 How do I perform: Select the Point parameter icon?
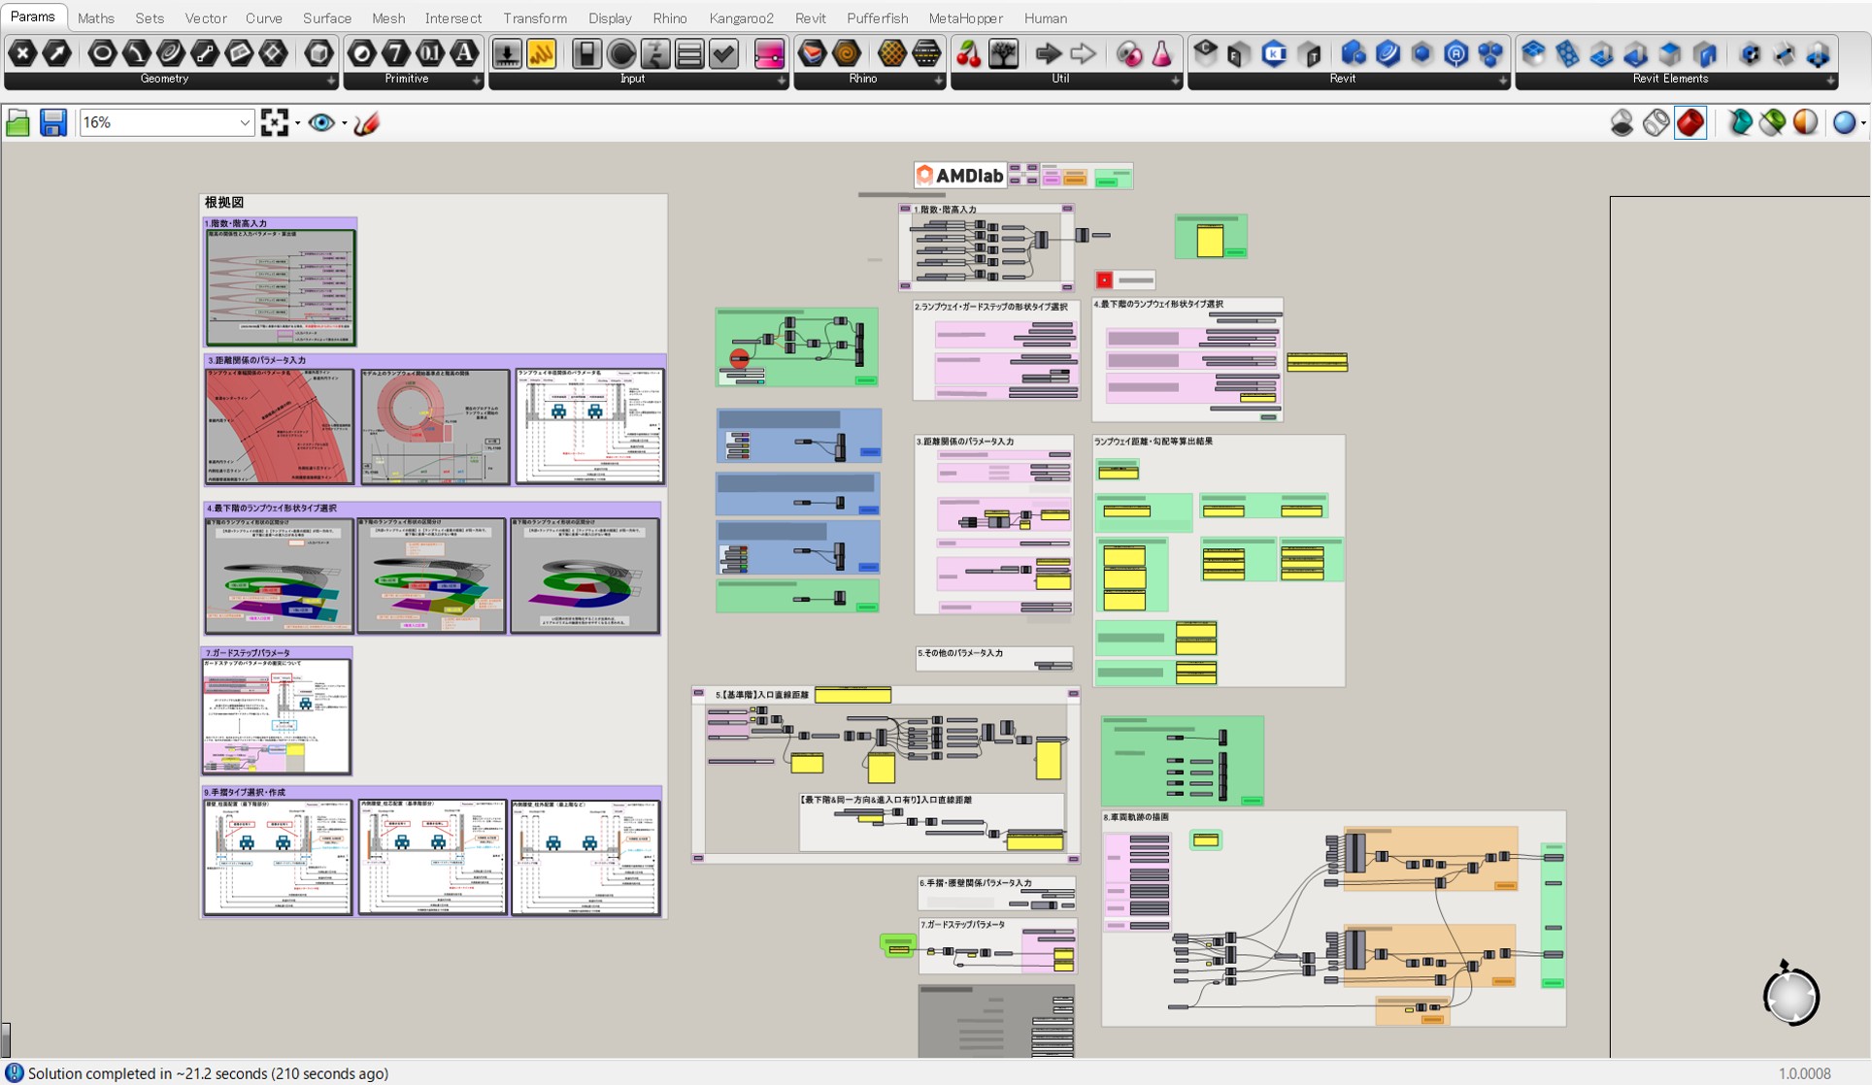tap(22, 53)
